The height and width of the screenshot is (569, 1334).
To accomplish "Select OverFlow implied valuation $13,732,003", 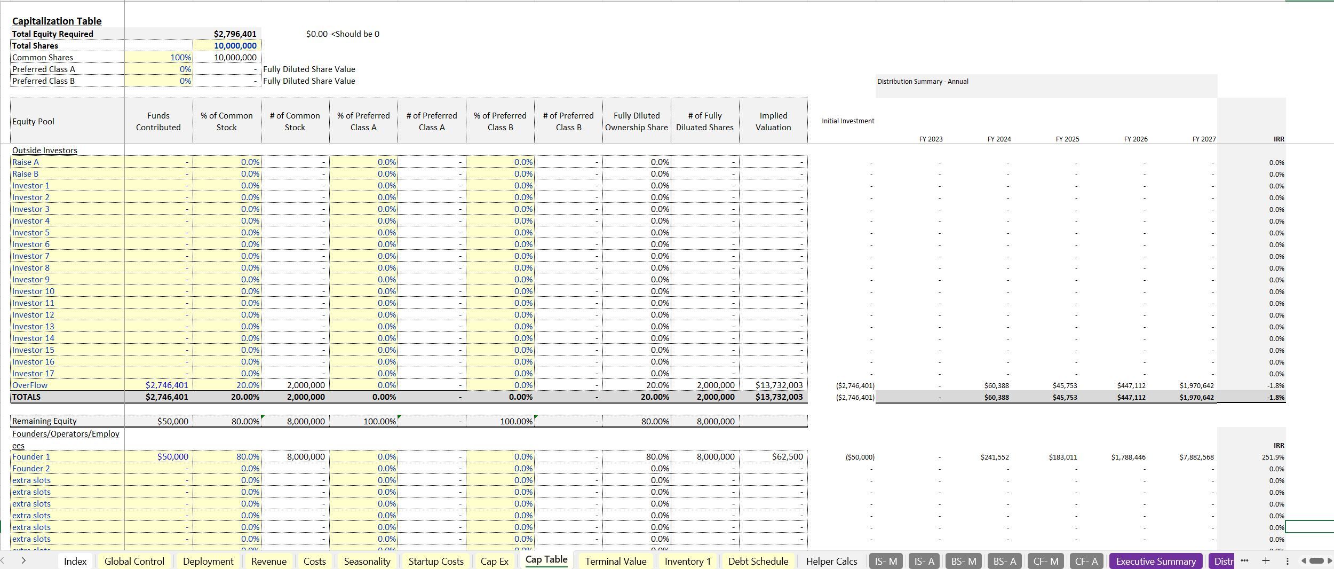I will coord(774,385).
